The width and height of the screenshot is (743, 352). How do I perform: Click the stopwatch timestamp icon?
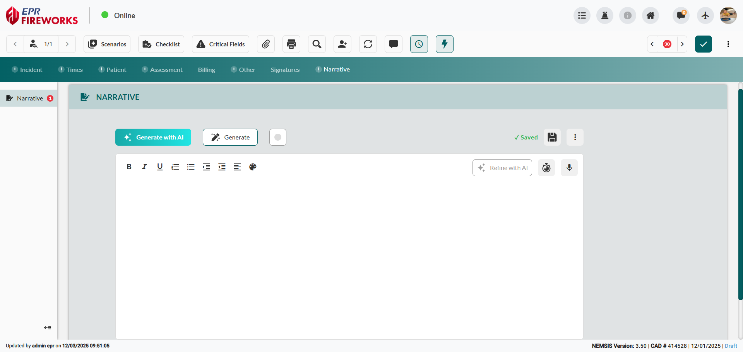(546, 168)
